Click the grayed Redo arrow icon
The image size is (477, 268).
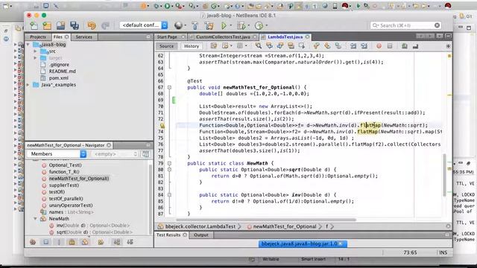pyautogui.click(x=105, y=26)
